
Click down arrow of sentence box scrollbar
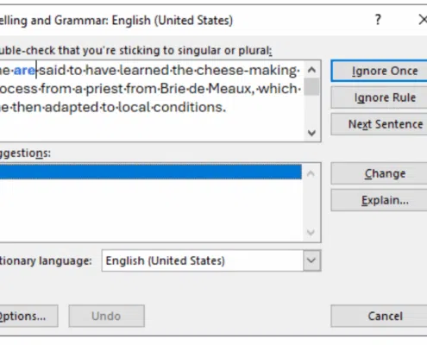pos(311,133)
